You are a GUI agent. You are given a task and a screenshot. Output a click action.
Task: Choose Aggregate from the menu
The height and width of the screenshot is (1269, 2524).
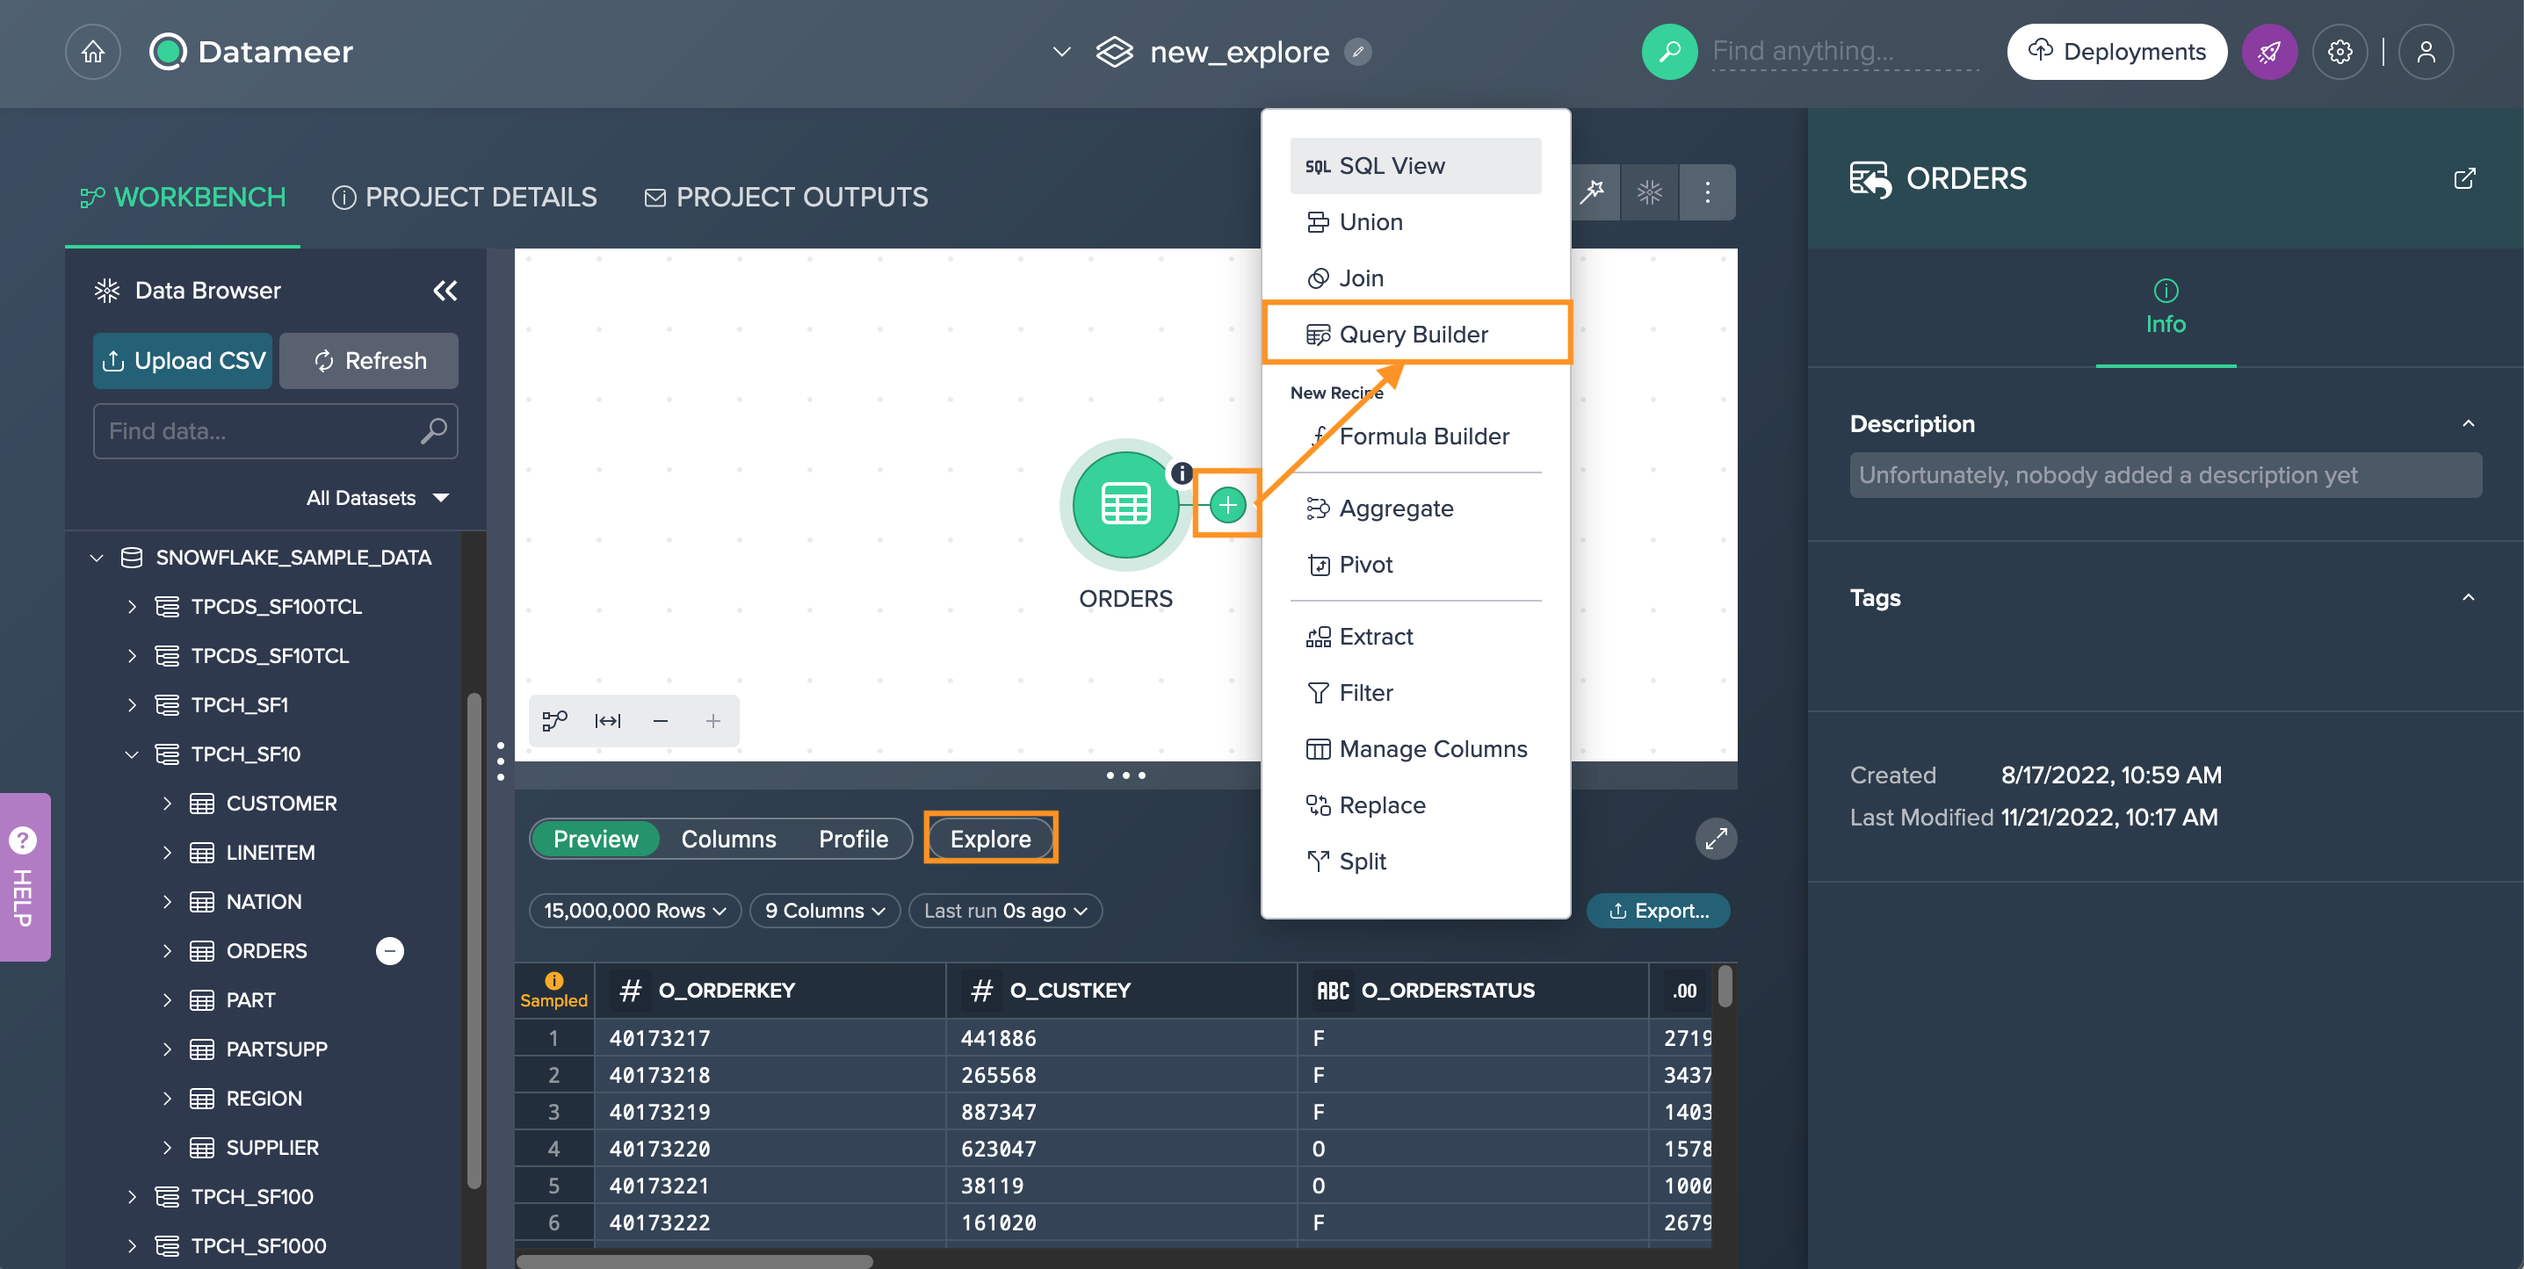[x=1416, y=508]
